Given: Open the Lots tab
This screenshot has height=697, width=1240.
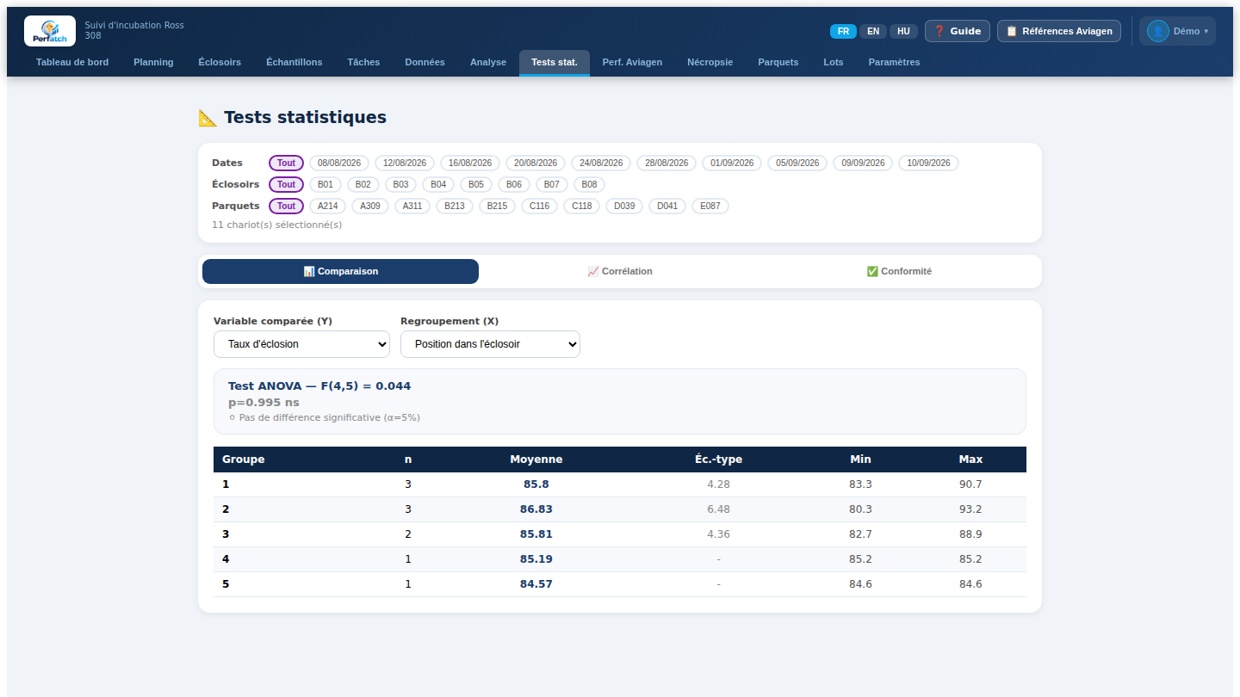Looking at the screenshot, I should 834,63.
